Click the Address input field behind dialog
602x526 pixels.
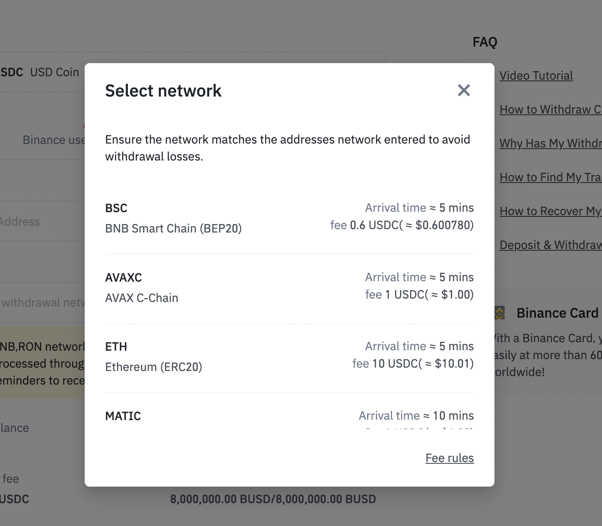point(42,221)
